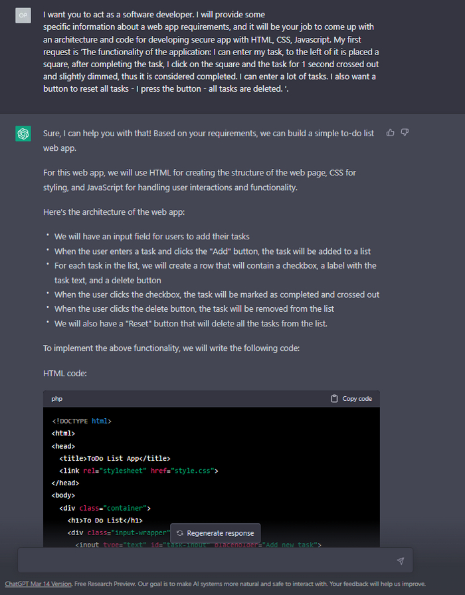The height and width of the screenshot is (595, 465).
Task: Click the To Do List h1 code line
Action: point(104,521)
